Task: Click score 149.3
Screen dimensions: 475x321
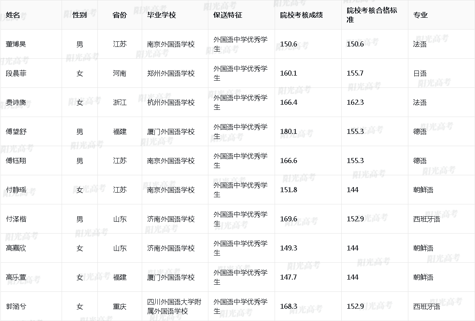Action: click(289, 248)
